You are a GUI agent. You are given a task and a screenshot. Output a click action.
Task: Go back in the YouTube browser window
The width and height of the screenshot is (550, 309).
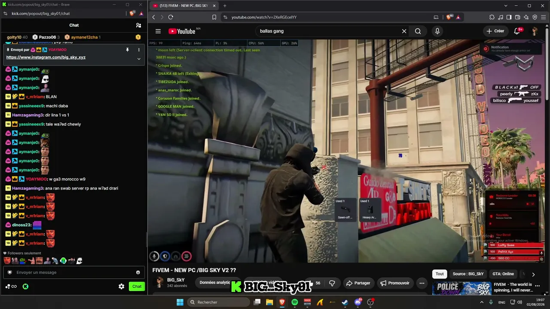pos(153,17)
